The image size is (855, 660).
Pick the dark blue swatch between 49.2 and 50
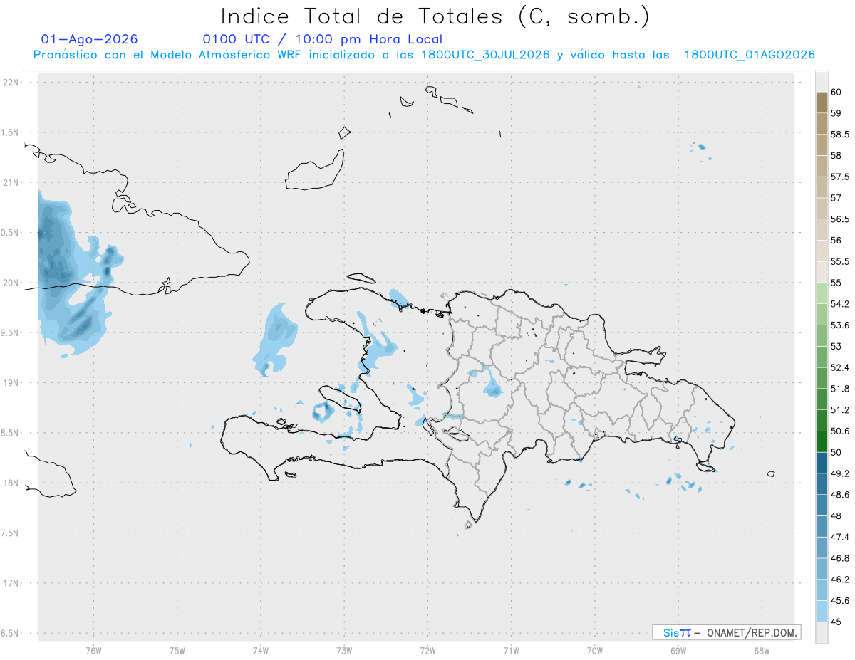tap(822, 463)
